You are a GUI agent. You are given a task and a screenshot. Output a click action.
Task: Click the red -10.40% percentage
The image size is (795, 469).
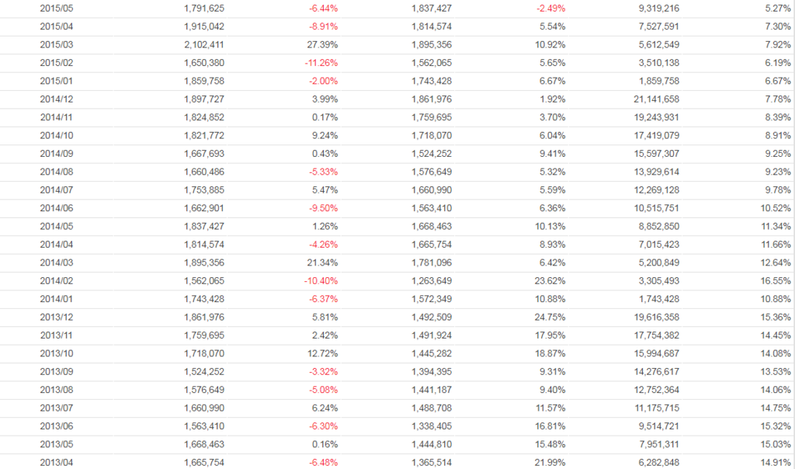(321, 280)
